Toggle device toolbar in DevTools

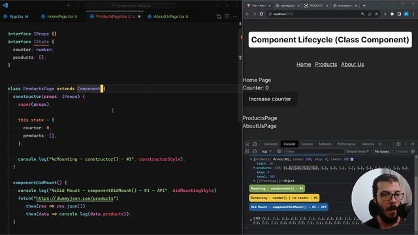255,144
